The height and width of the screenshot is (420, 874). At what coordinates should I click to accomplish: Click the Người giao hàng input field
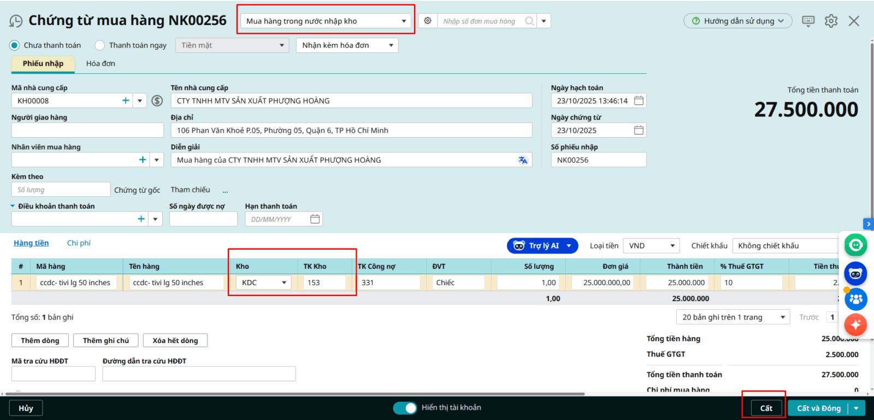click(87, 130)
